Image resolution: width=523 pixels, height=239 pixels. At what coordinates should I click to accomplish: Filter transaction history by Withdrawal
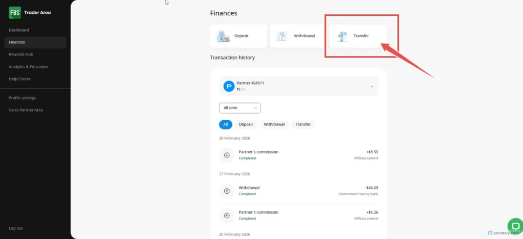[x=274, y=124]
